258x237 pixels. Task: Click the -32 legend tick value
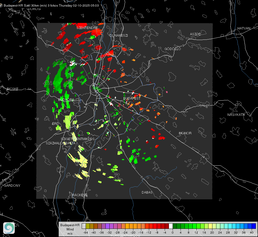pos(109,233)
